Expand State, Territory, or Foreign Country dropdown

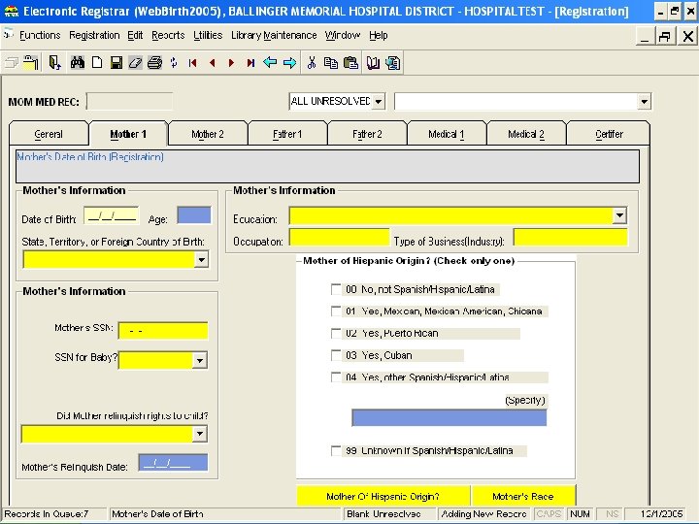click(202, 259)
